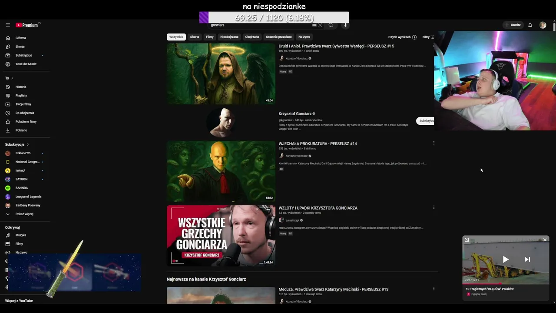Open Meduza PERSEUSZ #13 video title

(334, 290)
